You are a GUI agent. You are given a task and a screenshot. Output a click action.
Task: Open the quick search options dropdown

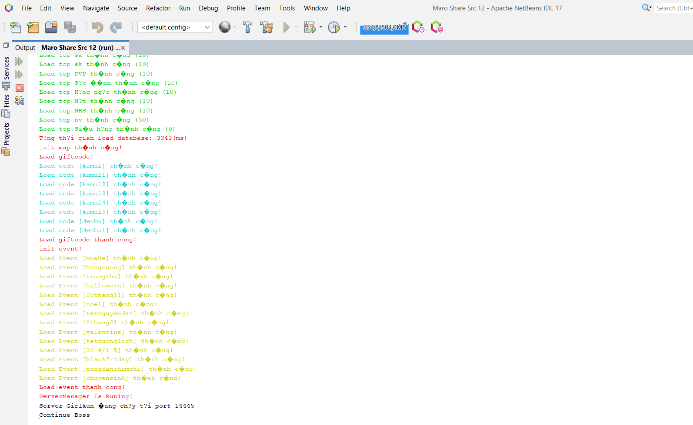click(647, 8)
